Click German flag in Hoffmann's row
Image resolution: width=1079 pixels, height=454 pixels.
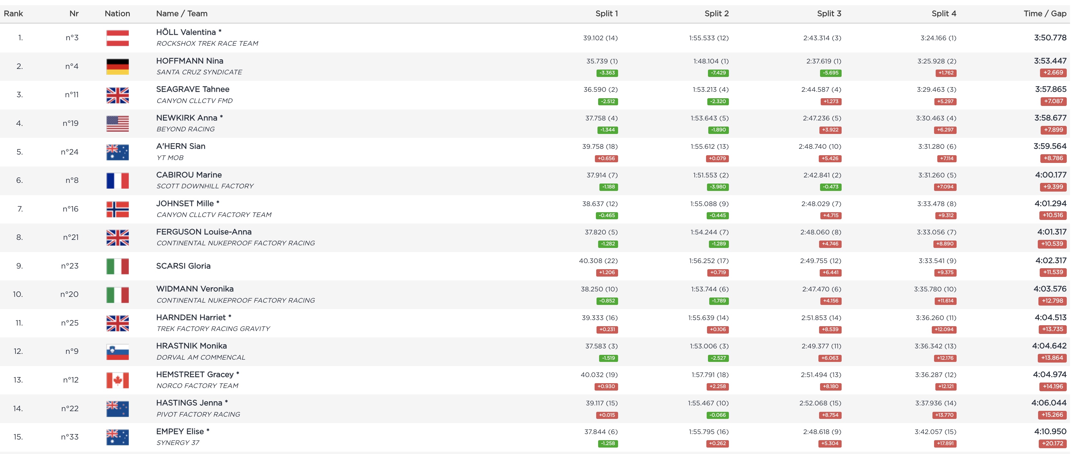(x=117, y=66)
